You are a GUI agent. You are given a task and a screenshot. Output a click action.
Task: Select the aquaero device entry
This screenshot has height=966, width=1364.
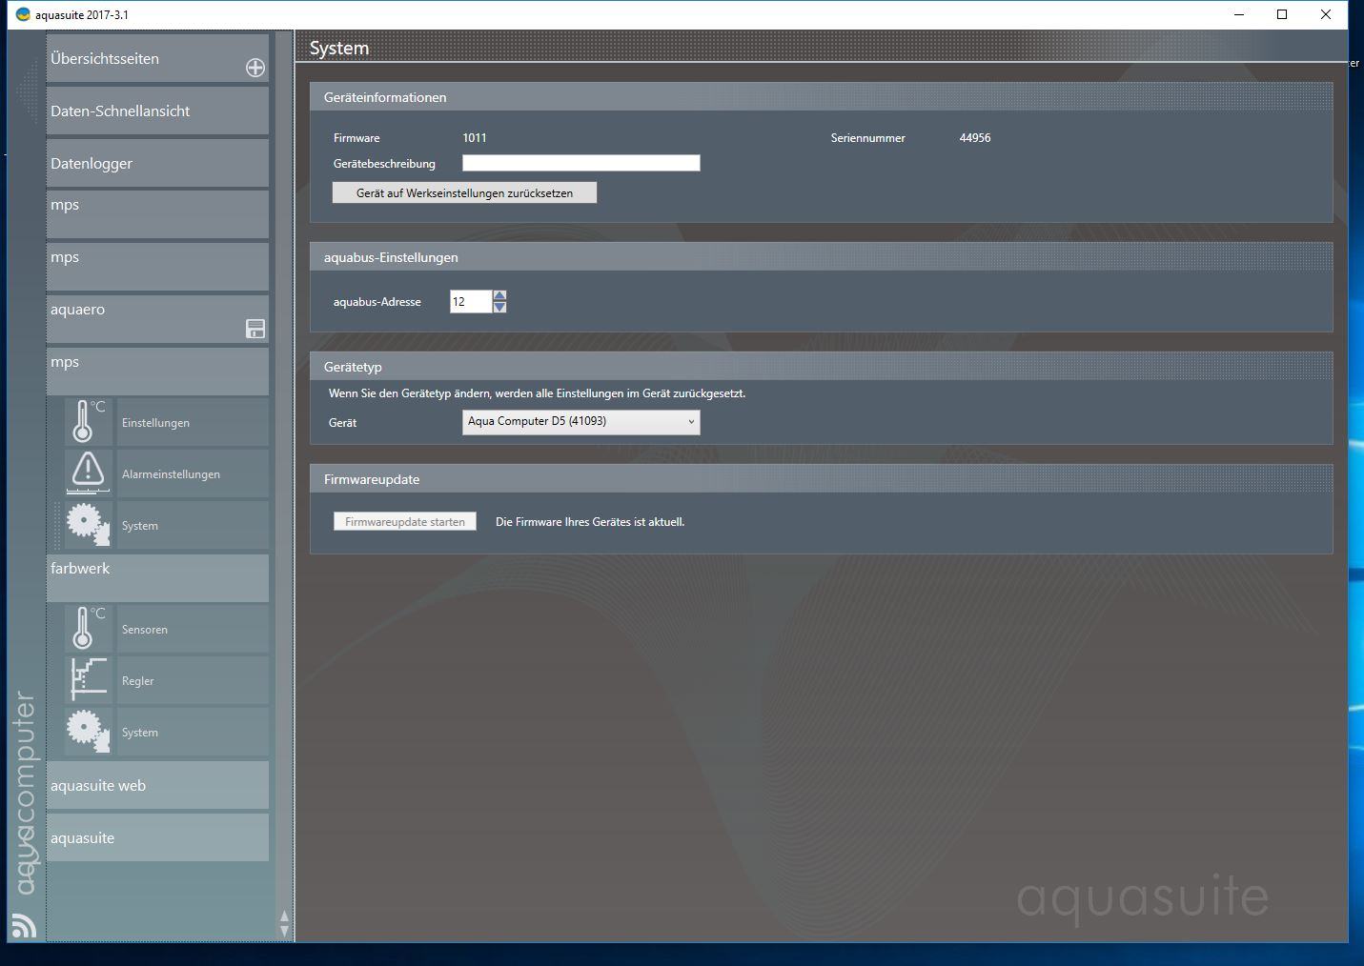pyautogui.click(x=157, y=319)
